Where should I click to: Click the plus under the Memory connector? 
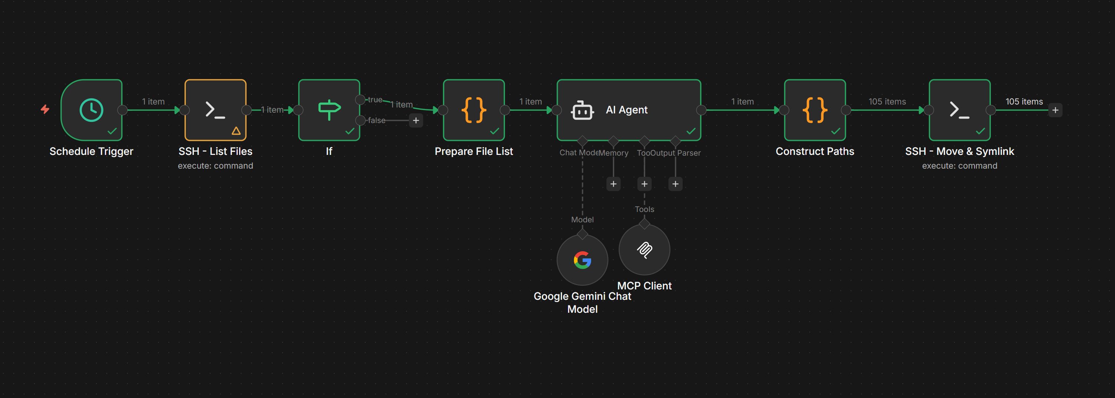click(x=613, y=183)
